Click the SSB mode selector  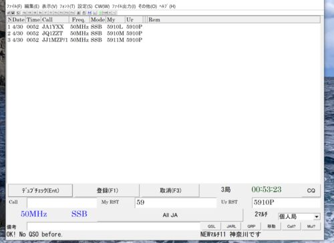click(x=79, y=214)
